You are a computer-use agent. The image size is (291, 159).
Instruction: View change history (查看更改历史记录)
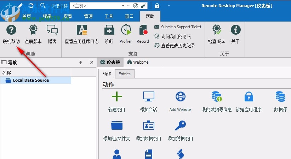pyautogui.click(x=175, y=46)
